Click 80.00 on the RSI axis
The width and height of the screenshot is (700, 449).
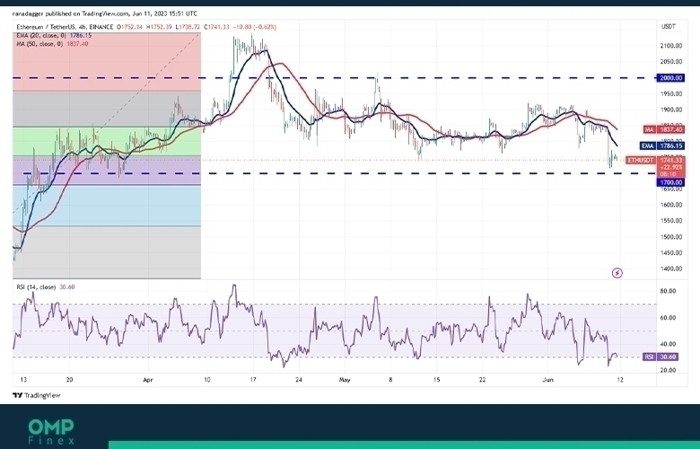pyautogui.click(x=669, y=291)
